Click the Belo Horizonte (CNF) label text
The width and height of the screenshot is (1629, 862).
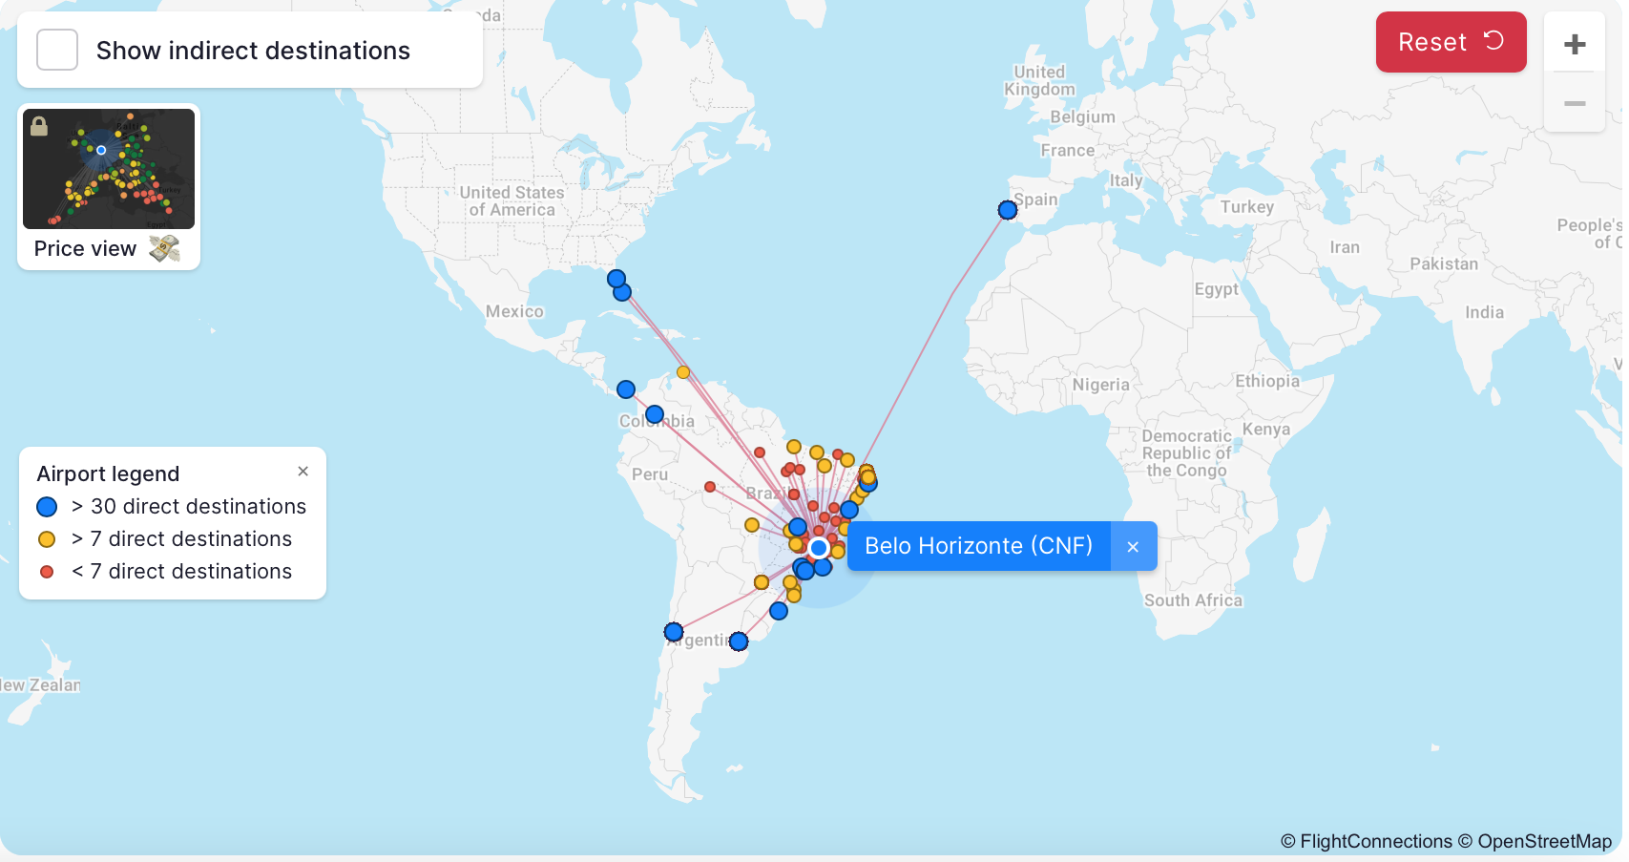pyautogui.click(x=978, y=546)
